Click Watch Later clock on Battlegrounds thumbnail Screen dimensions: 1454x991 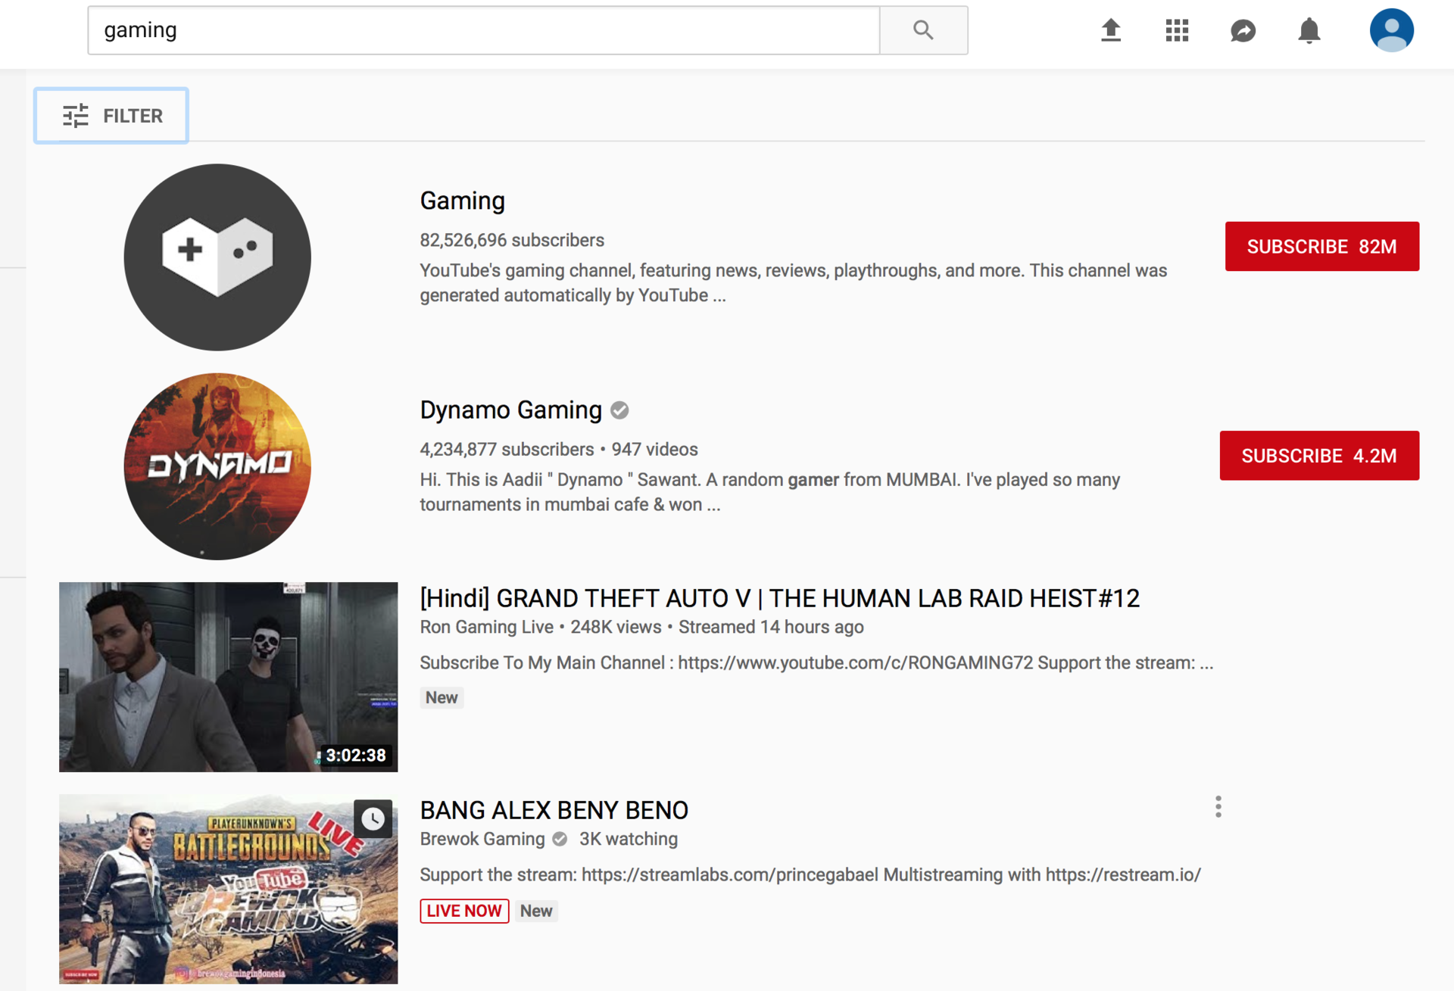(x=373, y=818)
